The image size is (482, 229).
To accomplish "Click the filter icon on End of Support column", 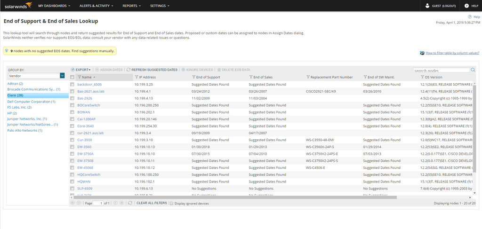I will [x=193, y=77].
